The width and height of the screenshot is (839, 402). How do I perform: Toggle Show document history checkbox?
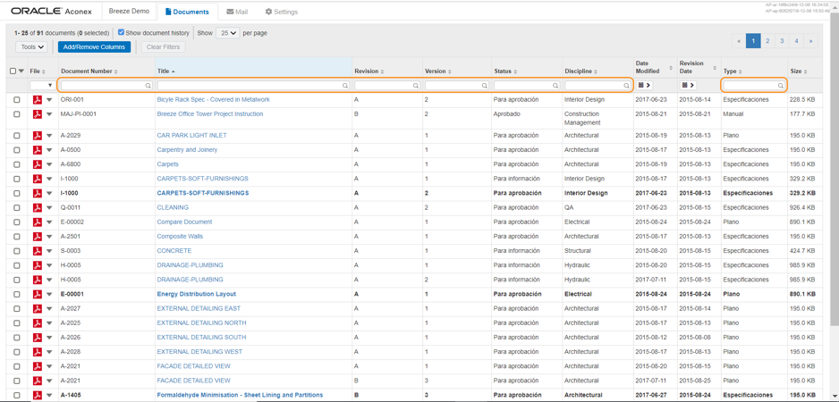point(121,33)
